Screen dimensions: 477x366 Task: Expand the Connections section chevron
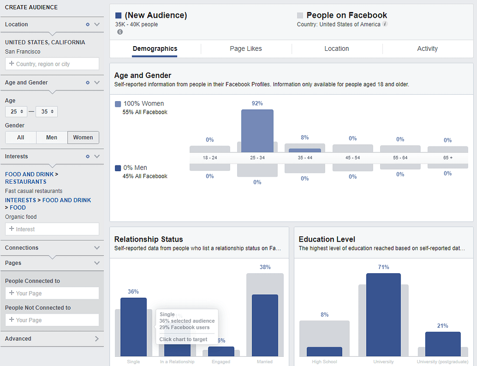[x=97, y=248]
